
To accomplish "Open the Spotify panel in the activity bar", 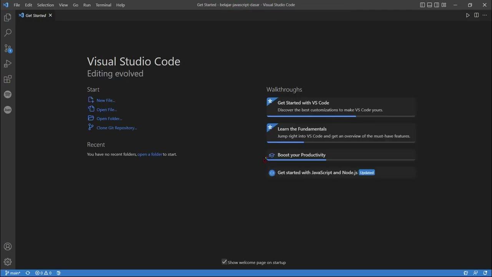I will (8, 95).
